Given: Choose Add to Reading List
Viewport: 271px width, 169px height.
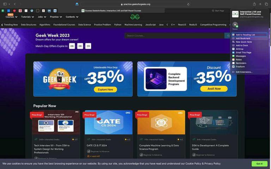Looking at the screenshot, I should click(x=249, y=35).
